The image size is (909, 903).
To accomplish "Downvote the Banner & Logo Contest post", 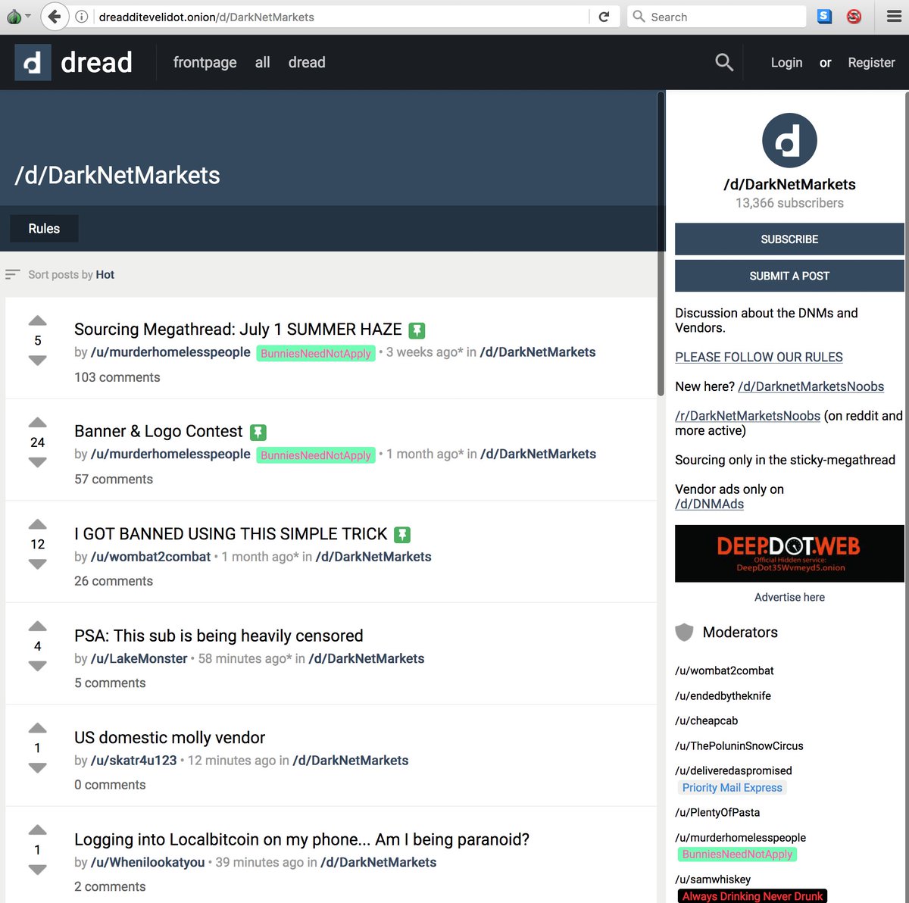I will [38, 463].
